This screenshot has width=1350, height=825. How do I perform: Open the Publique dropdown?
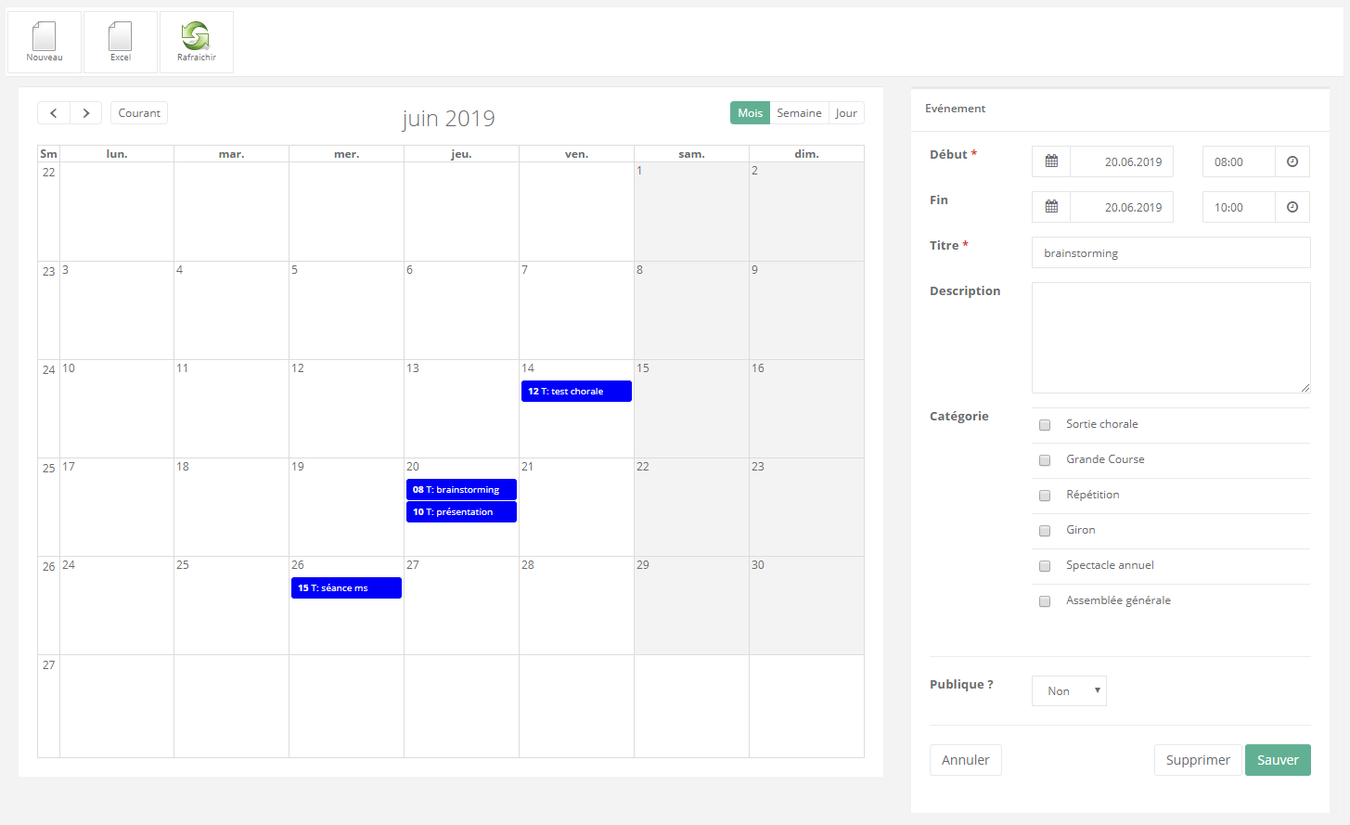coord(1069,690)
